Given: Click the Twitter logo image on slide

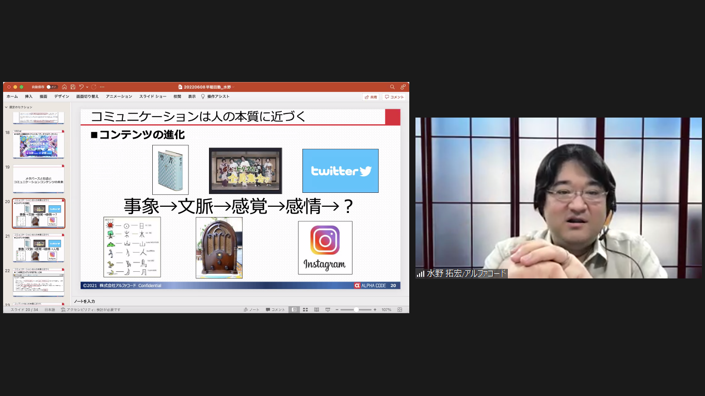Looking at the screenshot, I should pos(341,171).
